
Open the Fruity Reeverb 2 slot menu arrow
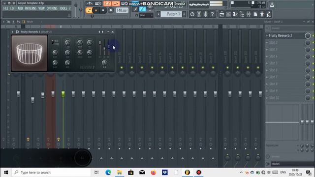coord(267,36)
